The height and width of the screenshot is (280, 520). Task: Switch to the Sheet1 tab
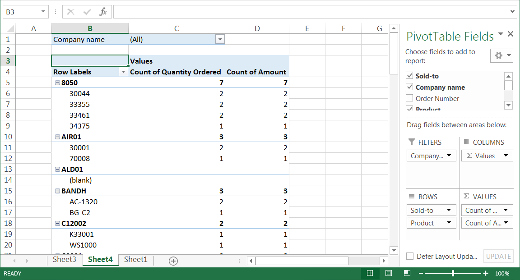[x=135, y=260]
